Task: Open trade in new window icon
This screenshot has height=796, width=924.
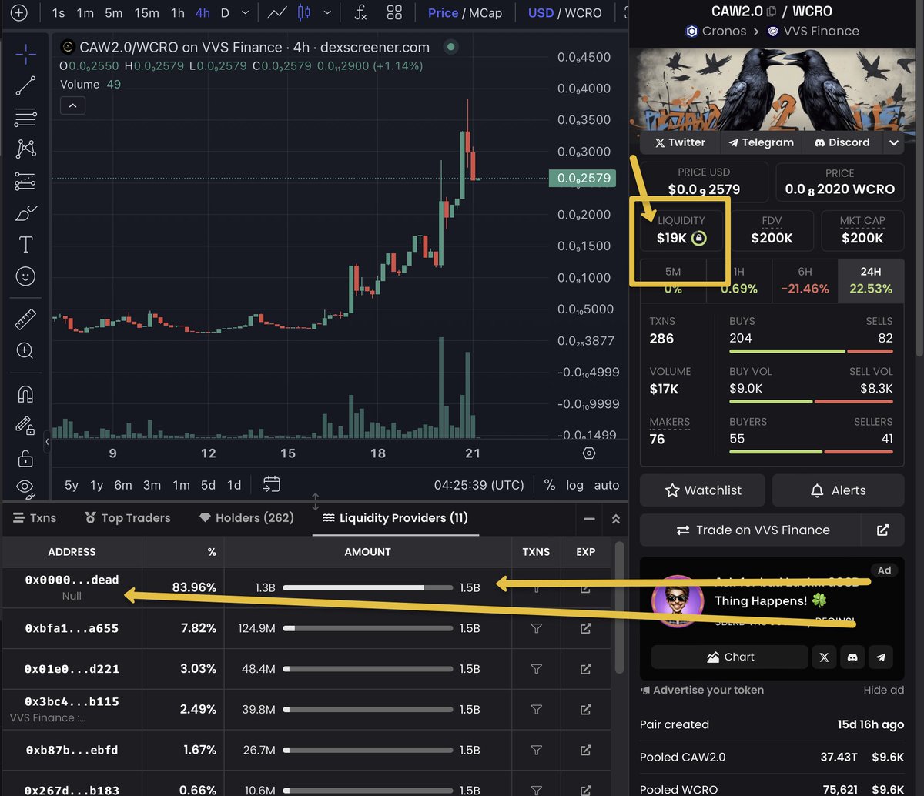Action: click(882, 530)
